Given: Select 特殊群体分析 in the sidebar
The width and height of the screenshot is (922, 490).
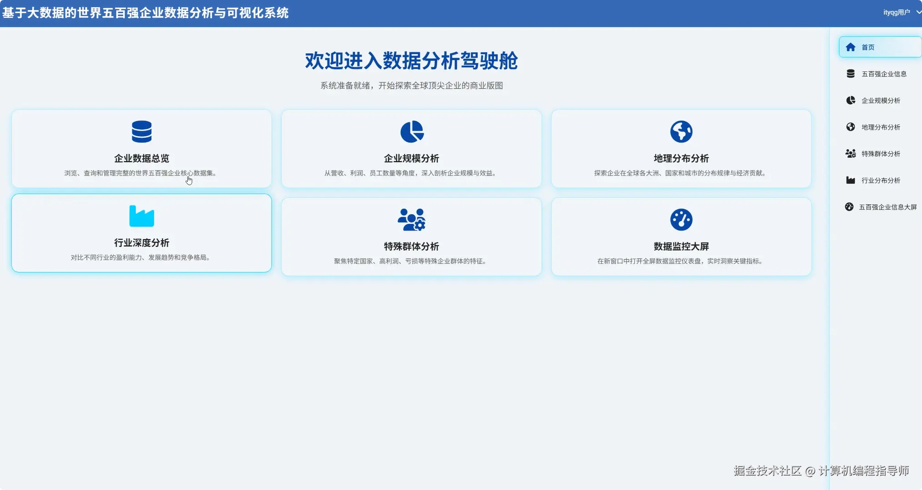Looking at the screenshot, I should 880,153.
